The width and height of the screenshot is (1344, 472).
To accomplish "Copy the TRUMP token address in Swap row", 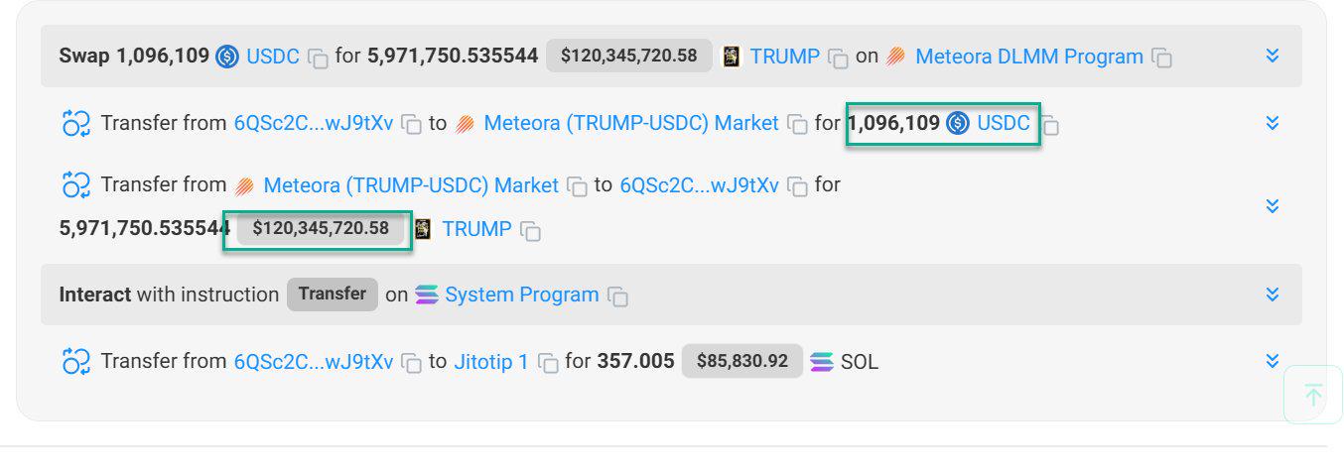I will tap(839, 58).
